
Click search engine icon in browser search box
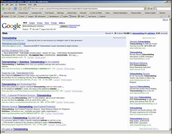tap(155, 9)
